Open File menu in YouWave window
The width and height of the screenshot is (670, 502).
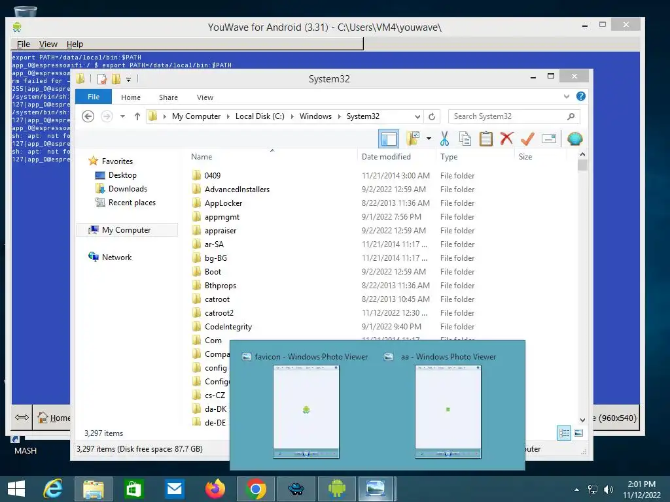[23, 44]
